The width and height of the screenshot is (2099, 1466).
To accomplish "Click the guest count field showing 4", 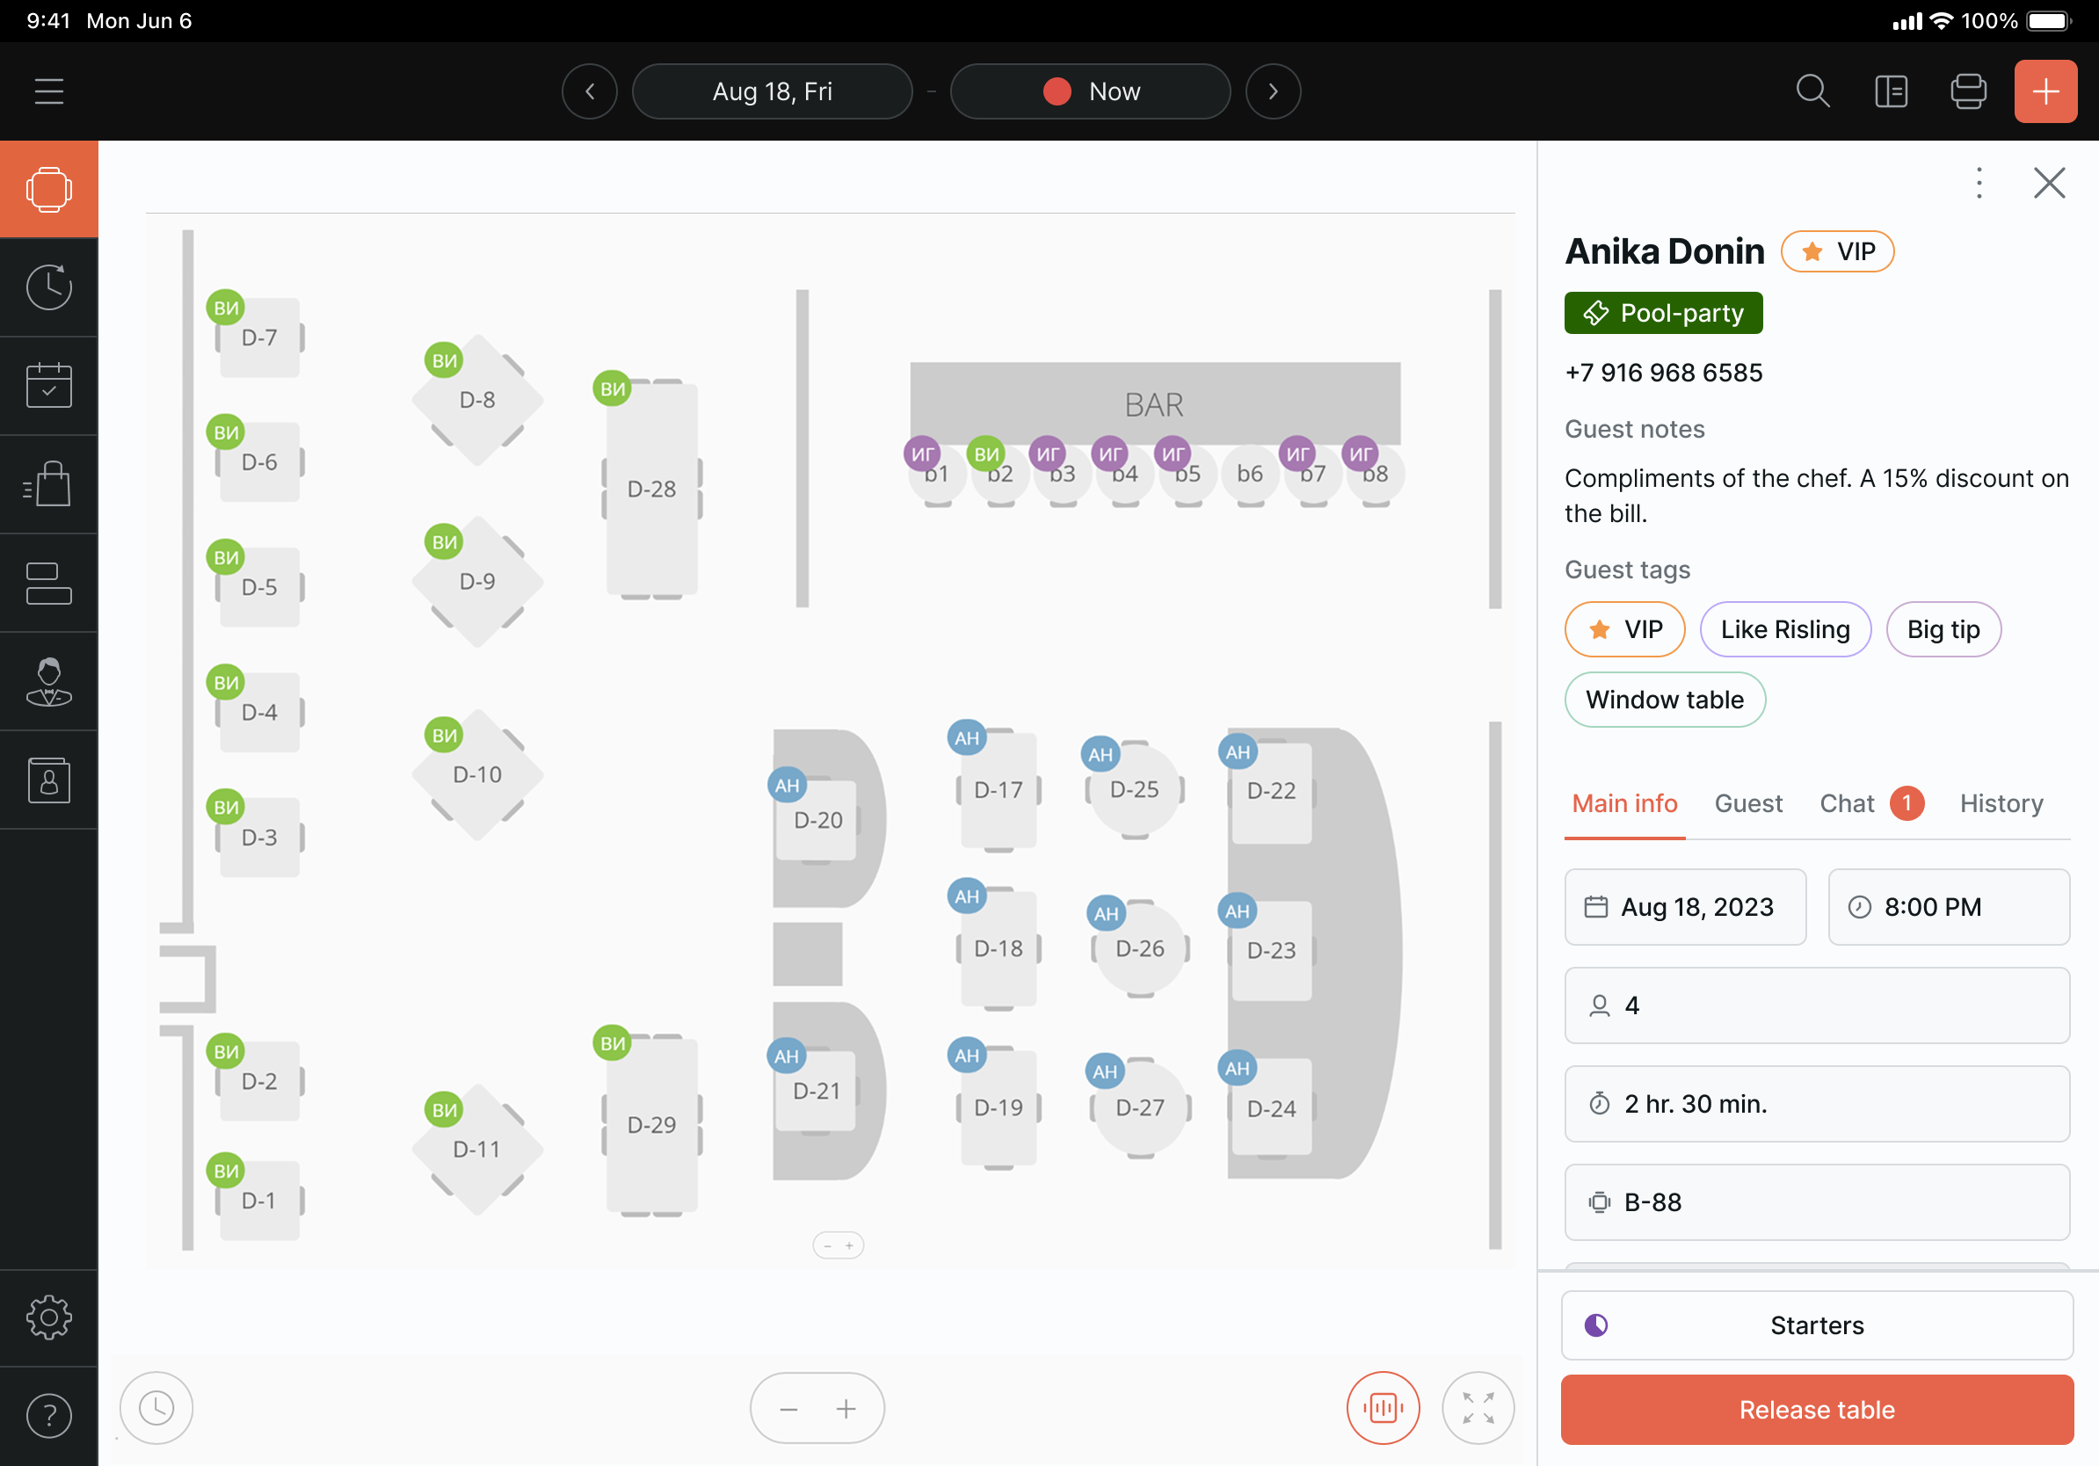I will point(1817,1005).
